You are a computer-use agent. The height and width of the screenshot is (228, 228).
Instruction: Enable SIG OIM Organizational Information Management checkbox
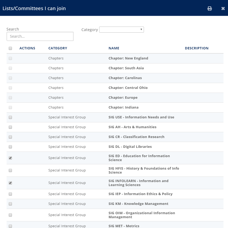pos(10,215)
